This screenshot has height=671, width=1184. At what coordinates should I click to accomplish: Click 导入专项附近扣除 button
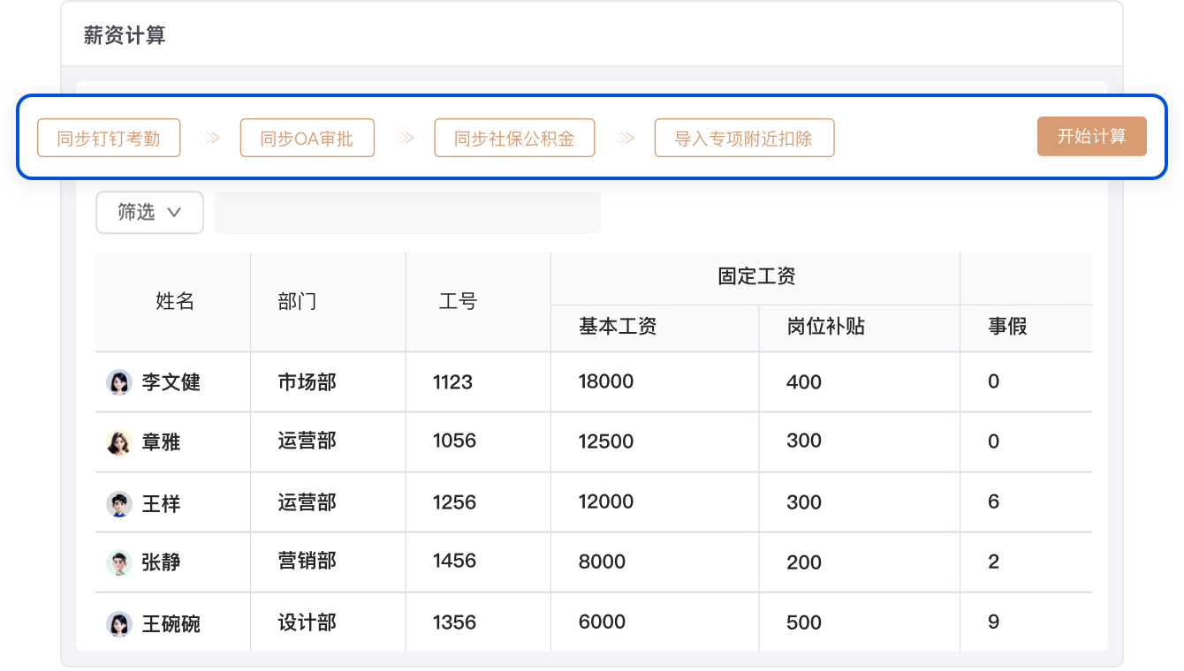pyautogui.click(x=744, y=139)
